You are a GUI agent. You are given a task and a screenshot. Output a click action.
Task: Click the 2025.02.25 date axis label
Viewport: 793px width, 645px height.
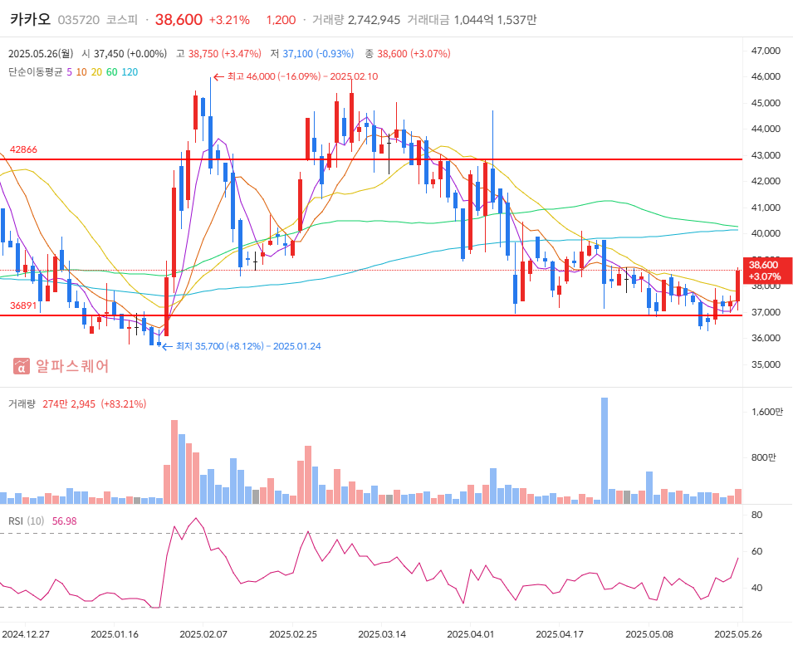point(293,634)
